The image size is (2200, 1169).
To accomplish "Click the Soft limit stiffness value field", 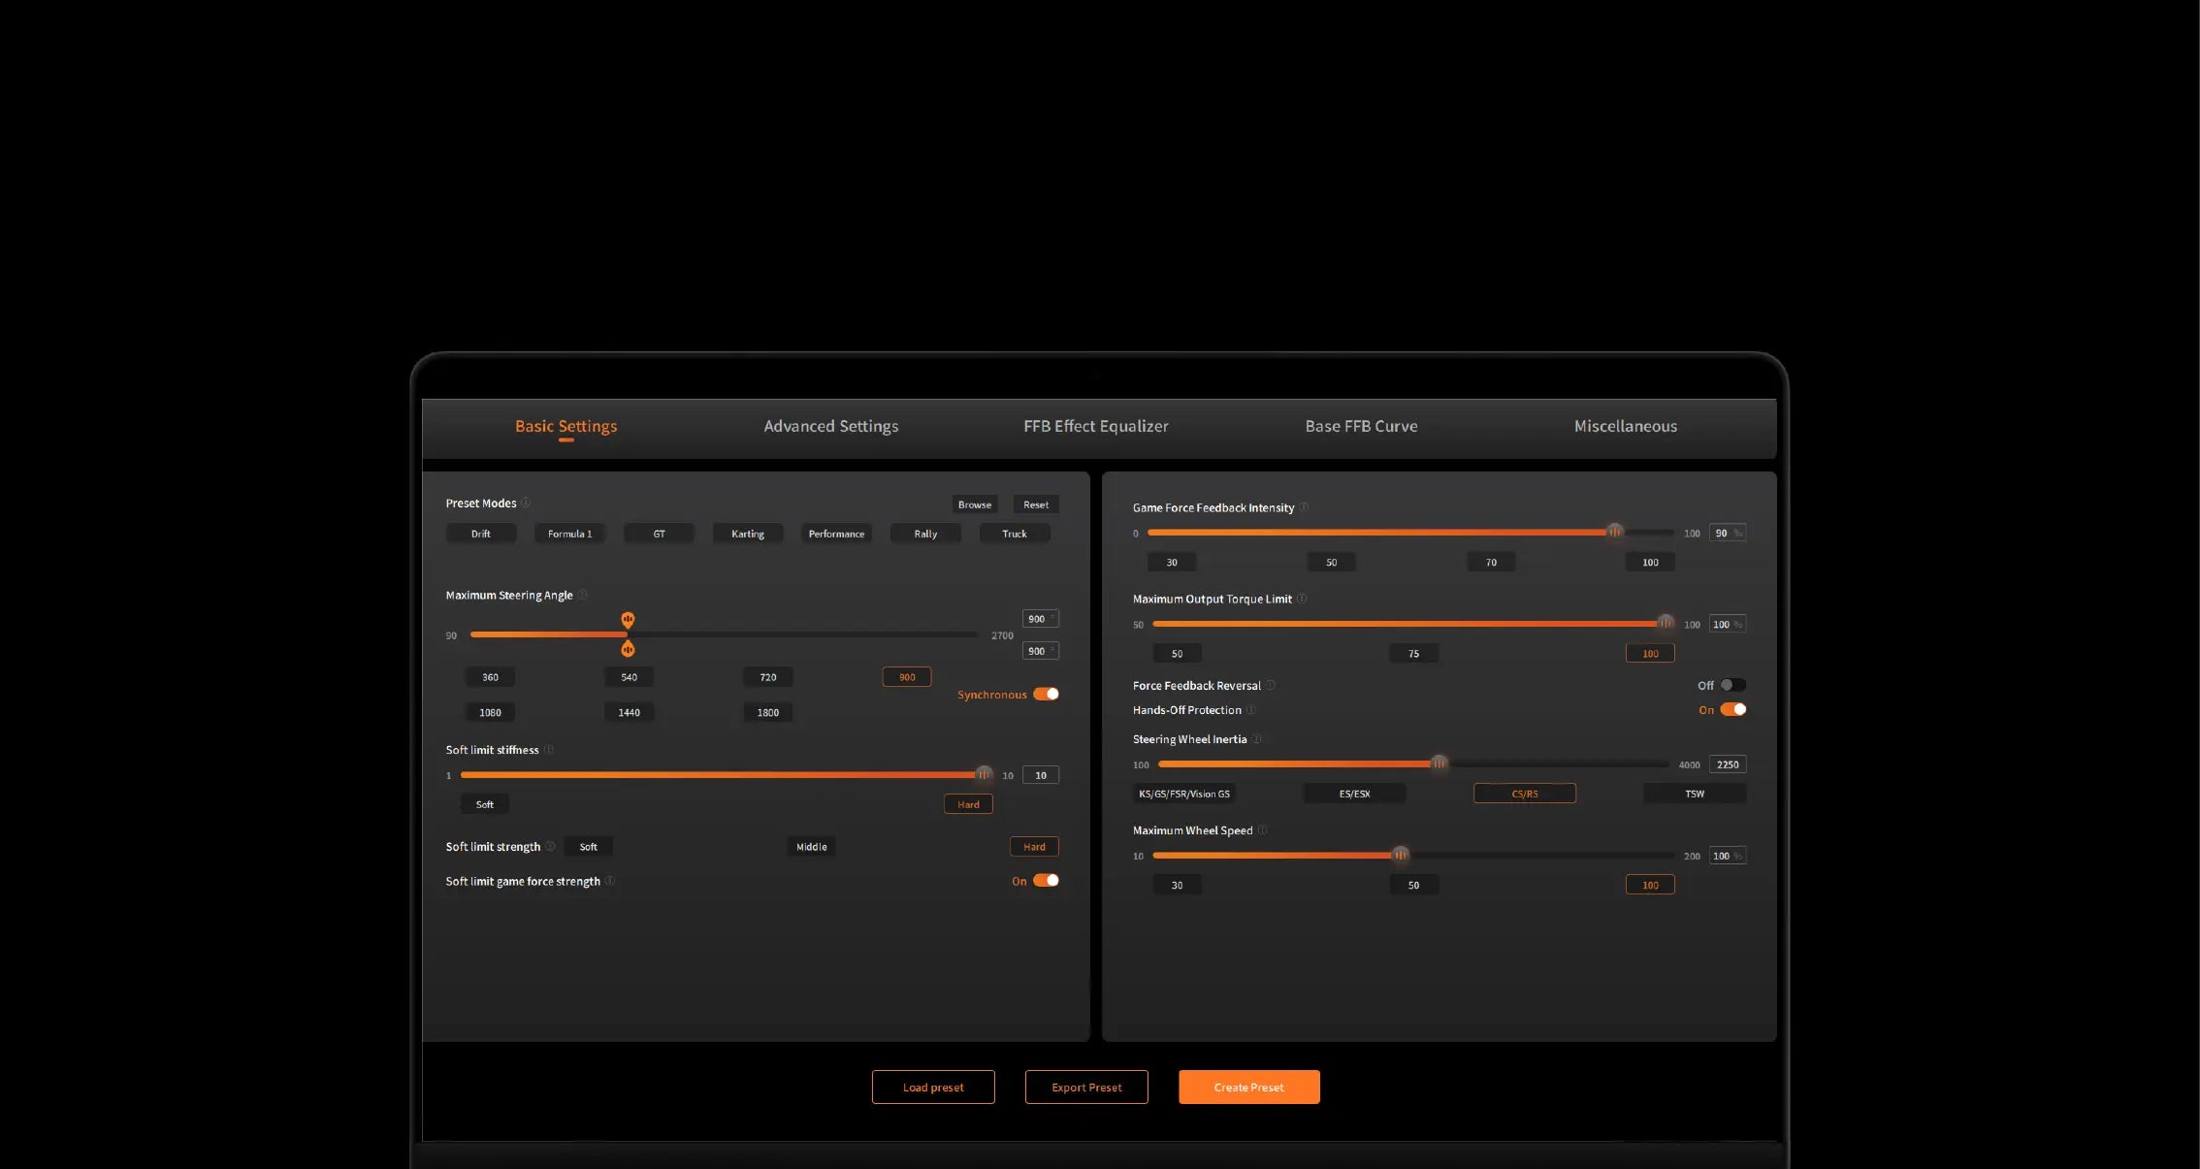I will [x=1040, y=775].
